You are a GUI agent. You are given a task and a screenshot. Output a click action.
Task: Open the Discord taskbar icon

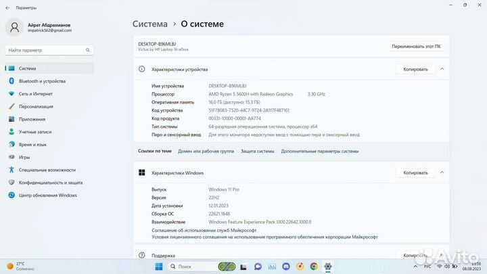click(285, 267)
